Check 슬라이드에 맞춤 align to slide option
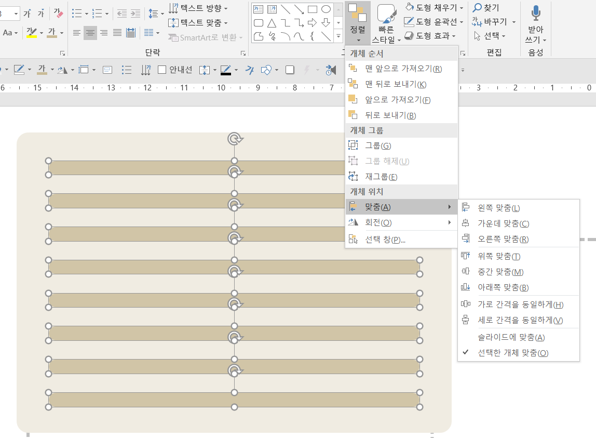Screen dimensions: 596x438 (511, 338)
